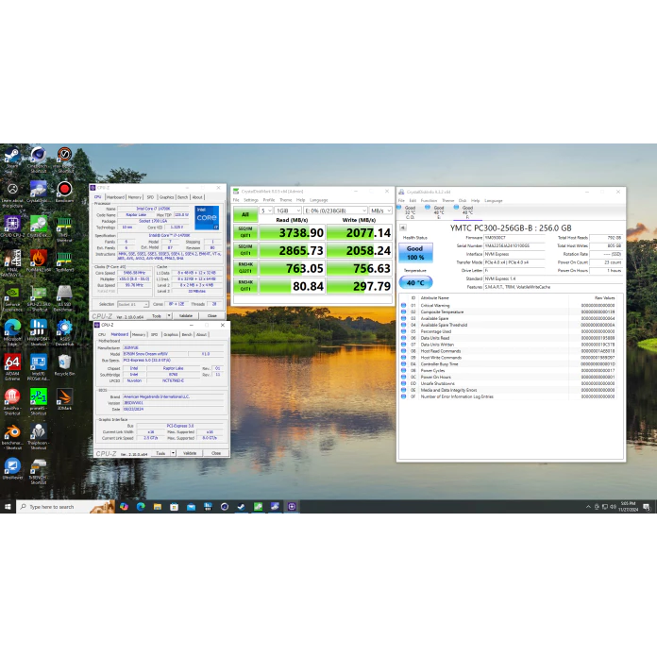Image resolution: width=657 pixels, height=657 pixels.
Task: Click Validate in the lower CPU-Z window
Action: (190, 453)
